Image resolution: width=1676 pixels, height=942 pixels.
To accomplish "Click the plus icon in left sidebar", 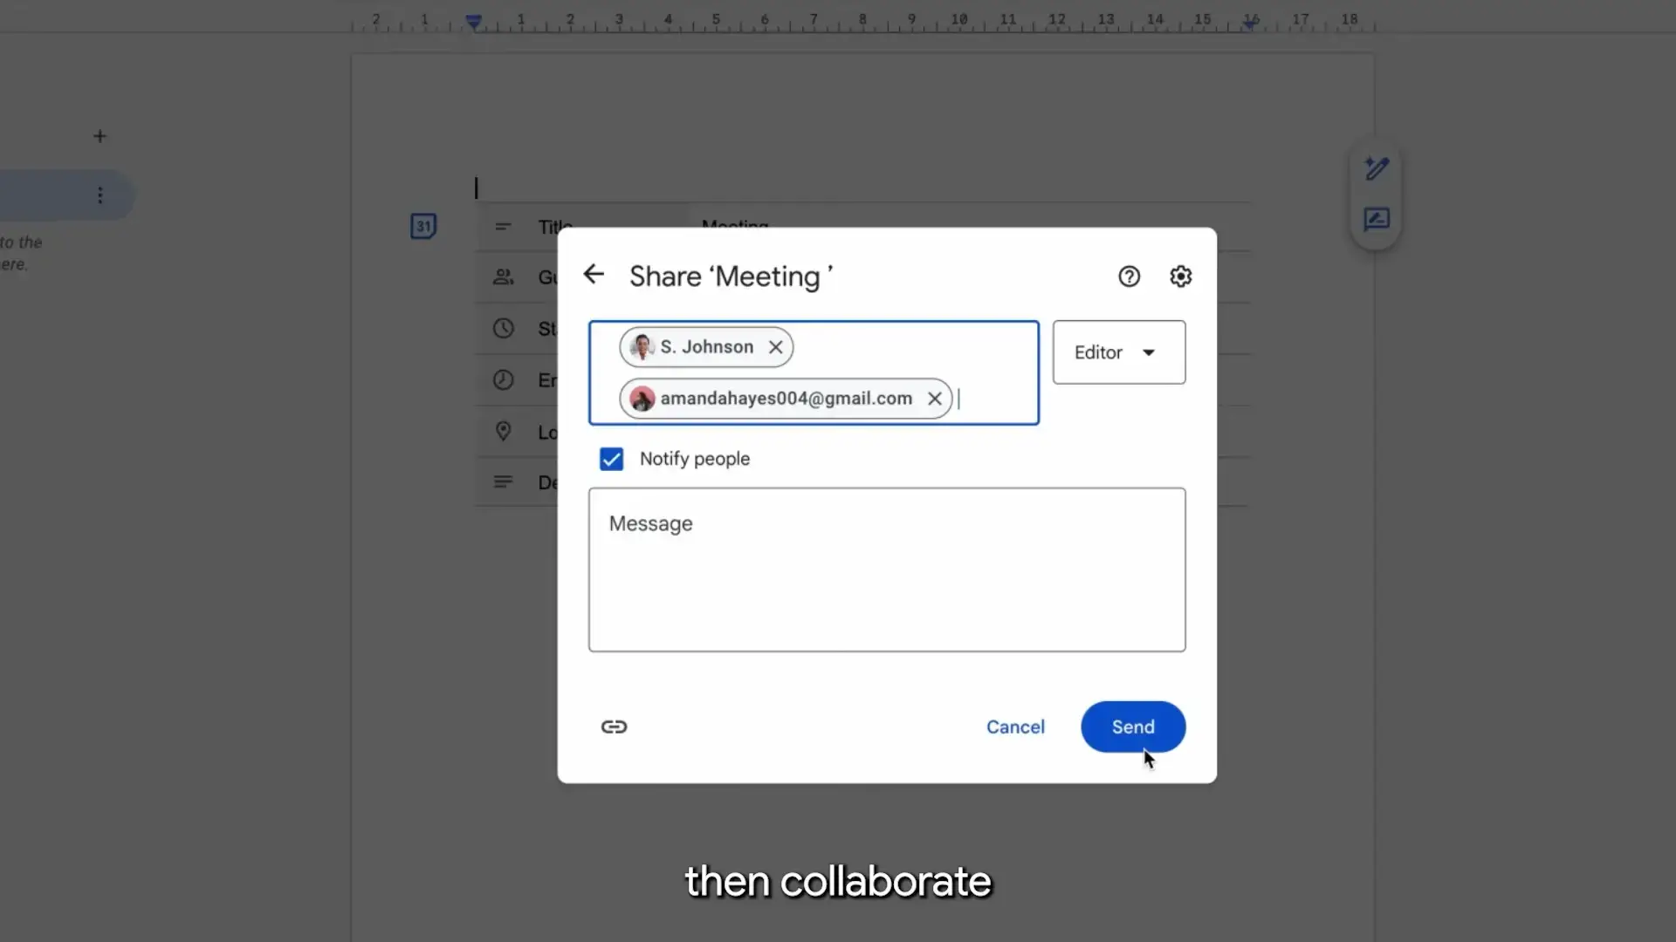I will 100,136.
